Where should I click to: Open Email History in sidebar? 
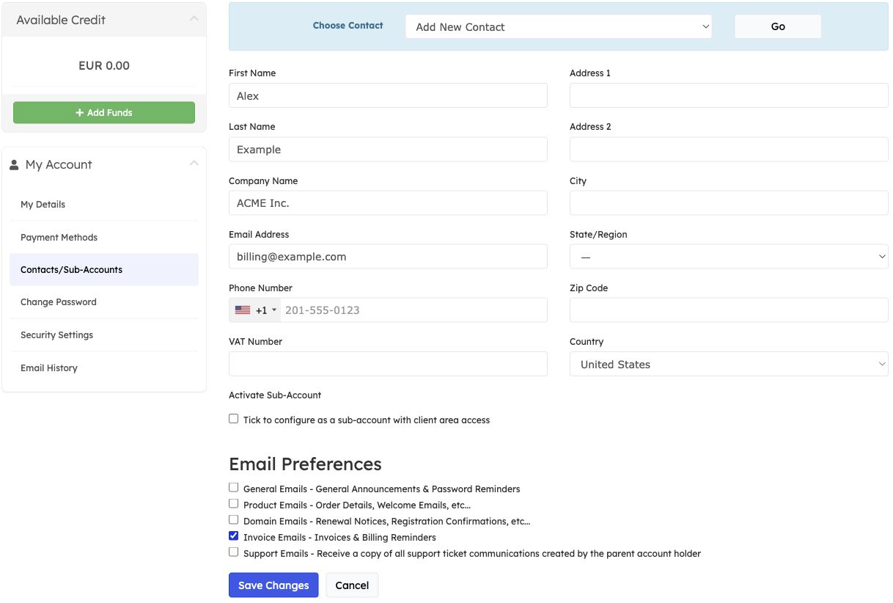click(x=104, y=368)
